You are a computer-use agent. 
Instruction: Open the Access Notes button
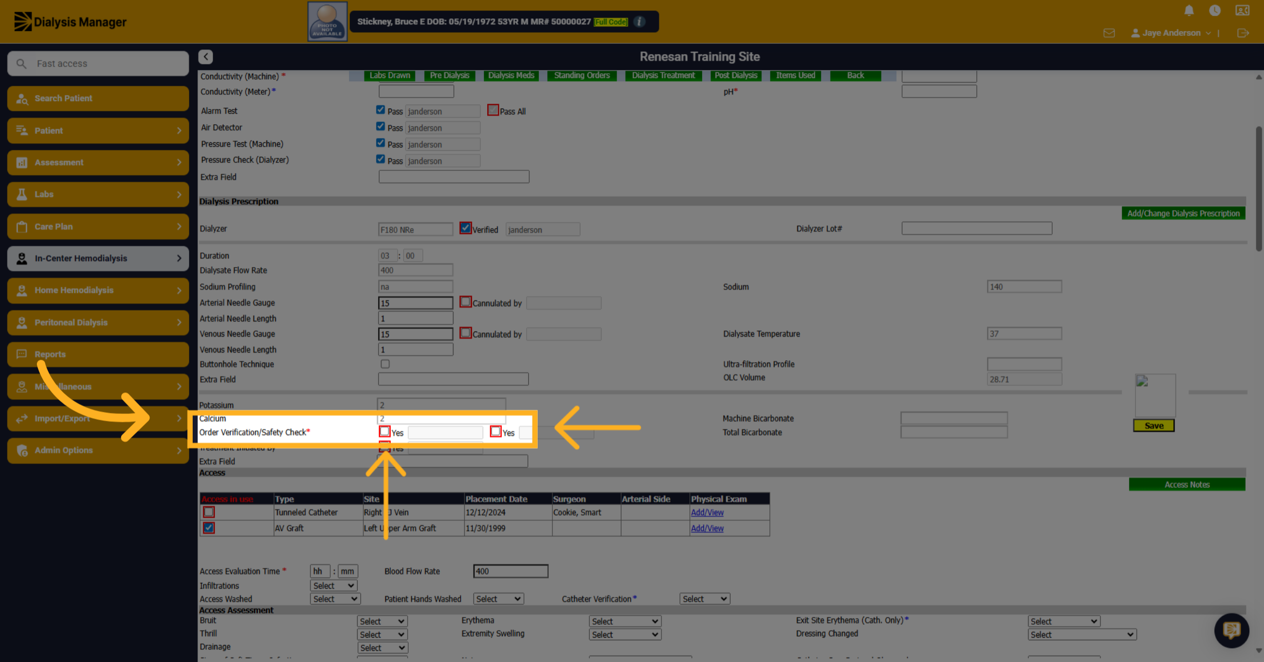pos(1187,485)
